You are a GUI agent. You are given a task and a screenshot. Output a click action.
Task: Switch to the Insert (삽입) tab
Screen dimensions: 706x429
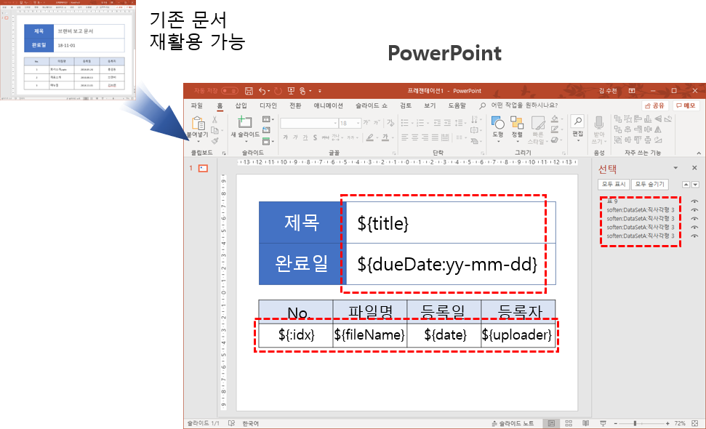(x=241, y=105)
